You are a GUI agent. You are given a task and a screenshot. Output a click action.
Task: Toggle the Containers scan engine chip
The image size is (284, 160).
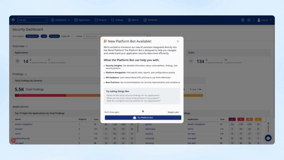point(54,36)
